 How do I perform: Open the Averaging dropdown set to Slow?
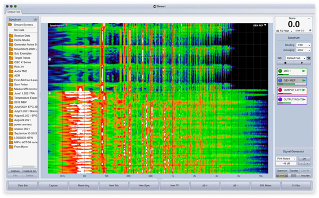point(304,50)
